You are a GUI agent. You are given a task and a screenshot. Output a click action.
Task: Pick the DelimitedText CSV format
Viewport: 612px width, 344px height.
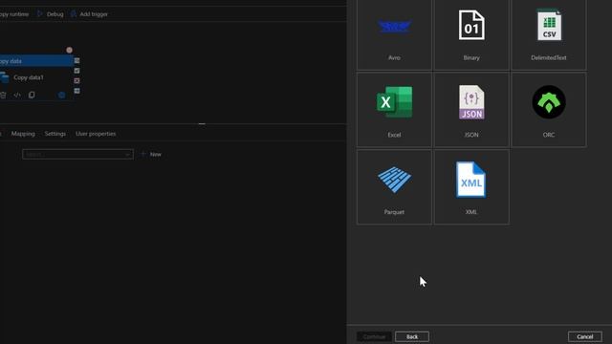[549, 34]
